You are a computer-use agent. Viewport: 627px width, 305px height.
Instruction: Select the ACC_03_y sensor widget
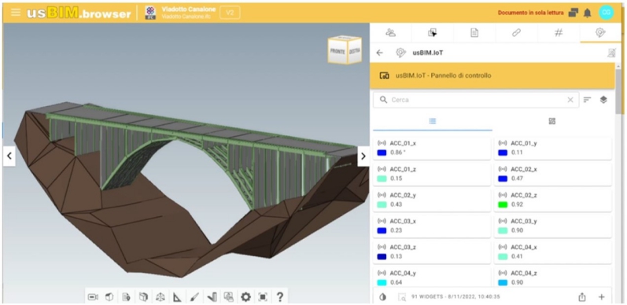coord(552,226)
